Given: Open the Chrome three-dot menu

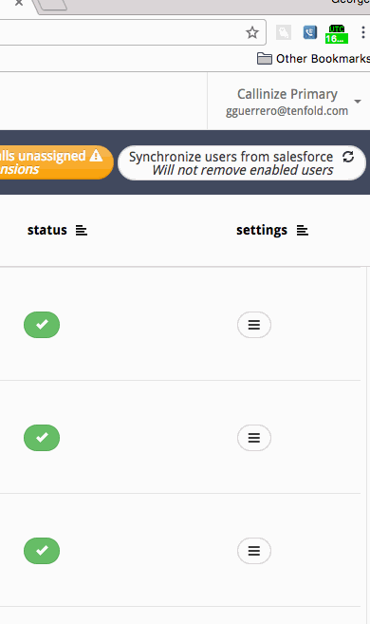Looking at the screenshot, I should 362,32.
